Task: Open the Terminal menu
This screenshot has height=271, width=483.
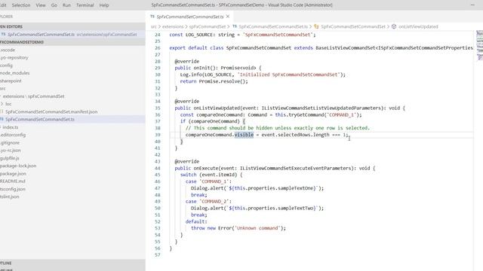Action: (85, 5)
